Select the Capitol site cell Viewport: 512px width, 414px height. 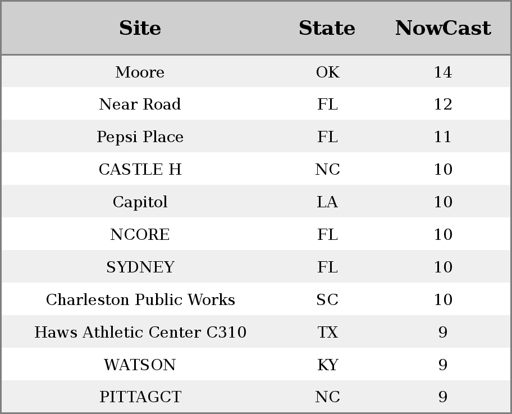pyautogui.click(x=140, y=202)
